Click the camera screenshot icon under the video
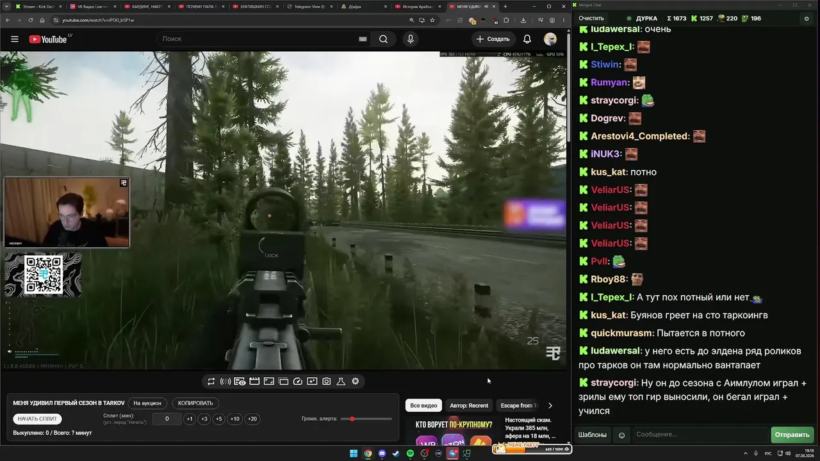Image resolution: width=820 pixels, height=461 pixels. click(326, 382)
